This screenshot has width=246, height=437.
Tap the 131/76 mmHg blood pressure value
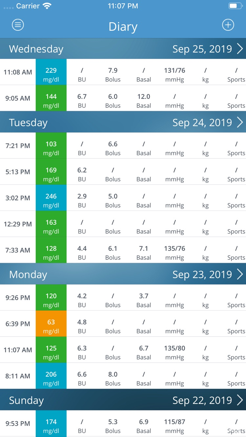[x=174, y=72]
